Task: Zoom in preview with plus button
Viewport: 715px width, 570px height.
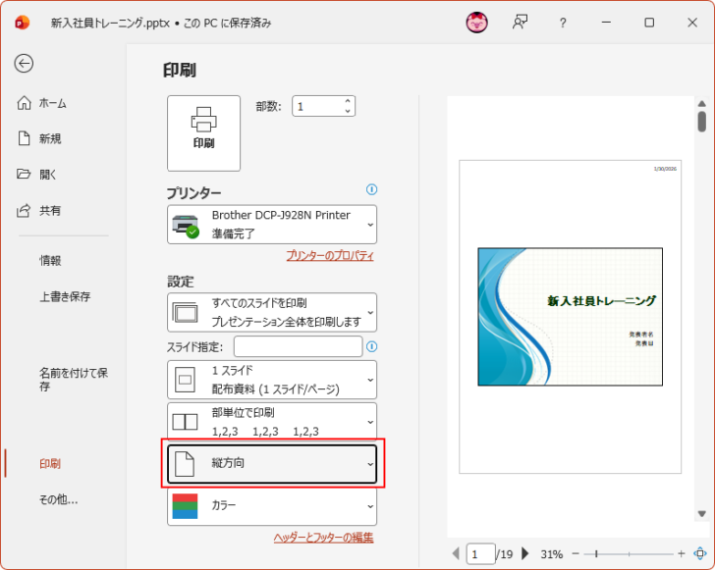Action: click(x=682, y=553)
